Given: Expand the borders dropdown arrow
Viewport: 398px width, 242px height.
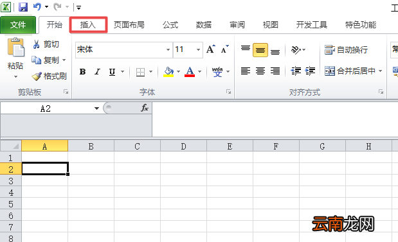Looking at the screenshot, I should tap(150, 72).
